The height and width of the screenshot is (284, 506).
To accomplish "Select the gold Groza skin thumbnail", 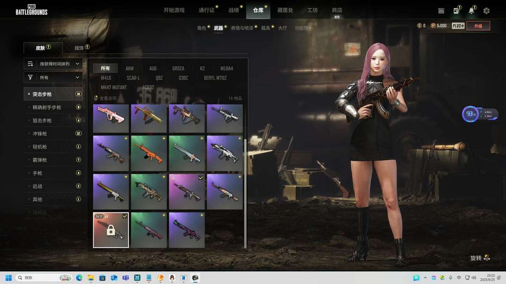I will coord(149,118).
